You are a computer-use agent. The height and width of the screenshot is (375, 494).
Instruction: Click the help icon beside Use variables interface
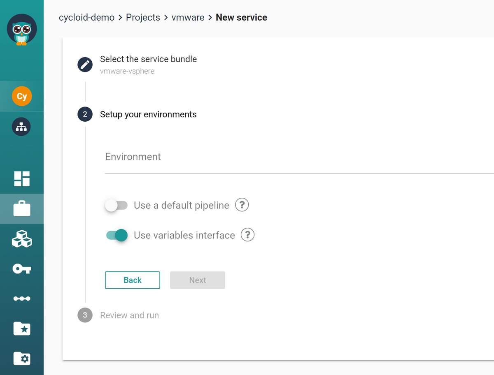coord(247,235)
